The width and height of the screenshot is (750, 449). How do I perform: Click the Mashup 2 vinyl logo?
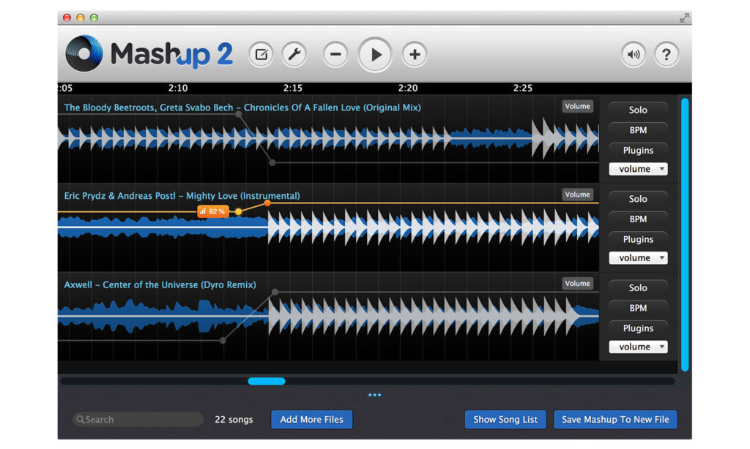(x=84, y=53)
